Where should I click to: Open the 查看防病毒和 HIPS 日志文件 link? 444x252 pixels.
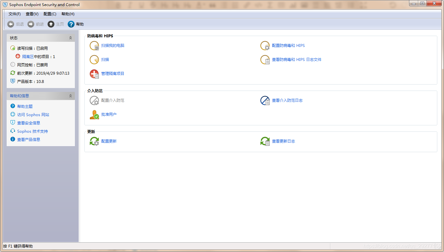pos(297,60)
